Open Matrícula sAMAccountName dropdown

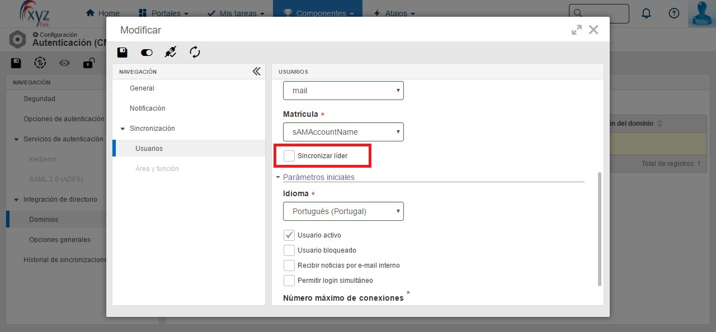[343, 132]
